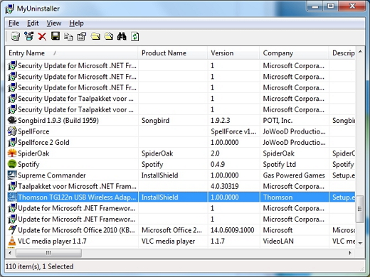The height and width of the screenshot is (277, 370).
Task: Click the second open-folder toolbar icon
Action: [x=109, y=37]
